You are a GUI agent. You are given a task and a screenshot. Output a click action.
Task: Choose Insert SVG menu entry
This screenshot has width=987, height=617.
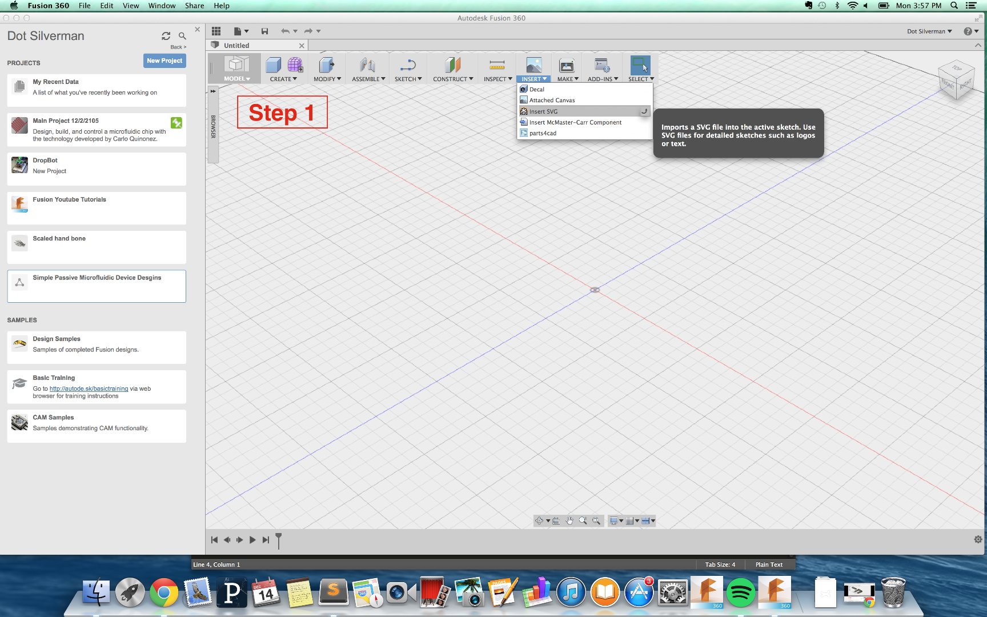click(585, 111)
